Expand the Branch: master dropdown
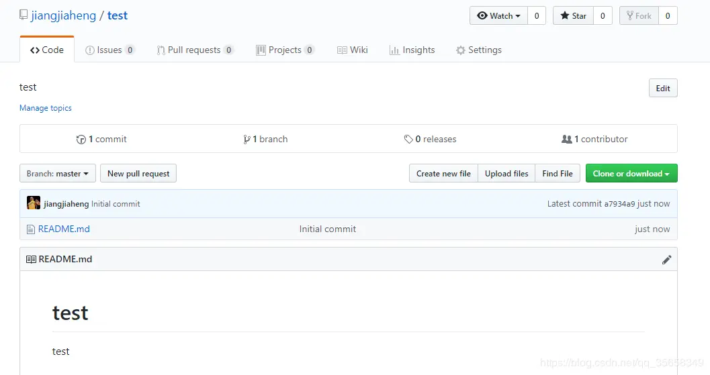Image resolution: width=710 pixels, height=375 pixels. tap(58, 173)
